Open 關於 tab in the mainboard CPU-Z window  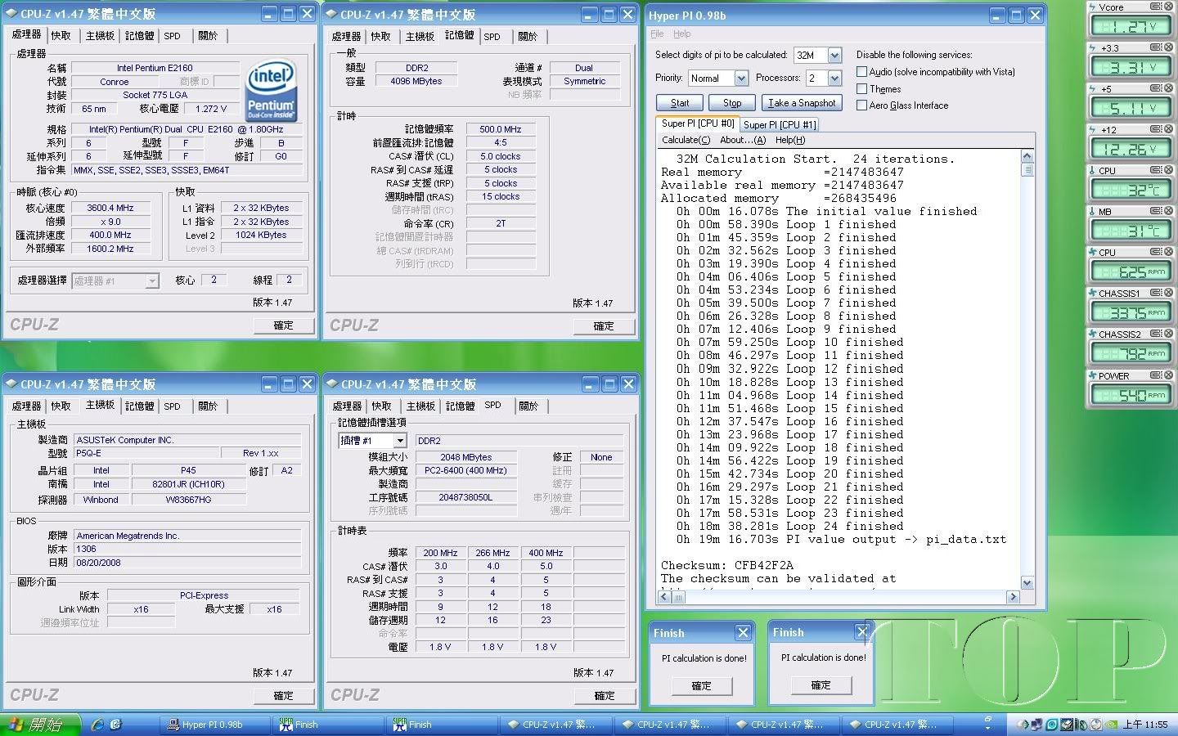(x=209, y=406)
